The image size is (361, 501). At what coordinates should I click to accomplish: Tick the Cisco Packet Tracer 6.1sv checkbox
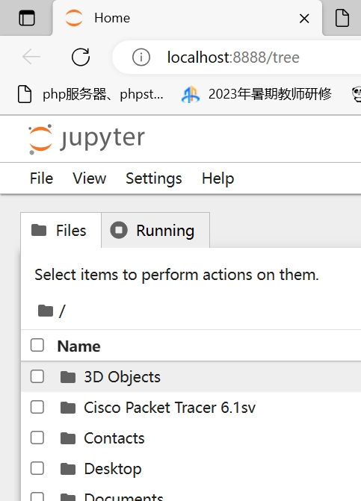37,407
